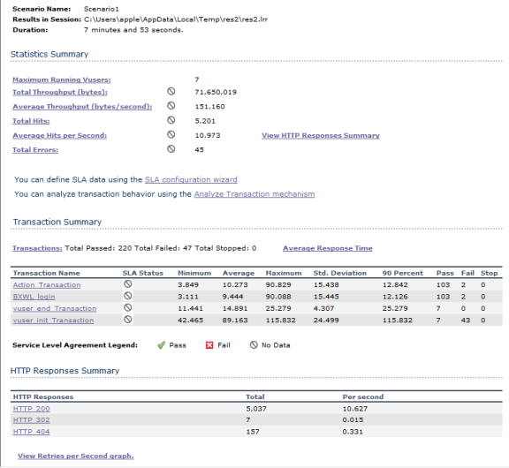The height and width of the screenshot is (468, 509).
Task: Click the Average column header
Action: pos(239,273)
